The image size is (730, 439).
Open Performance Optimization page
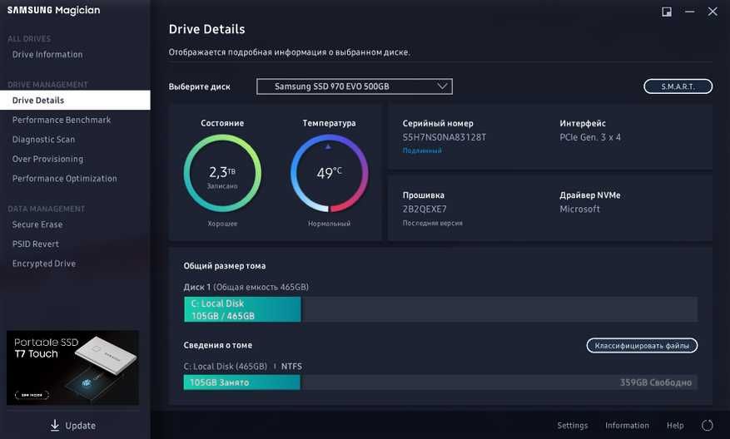(65, 179)
